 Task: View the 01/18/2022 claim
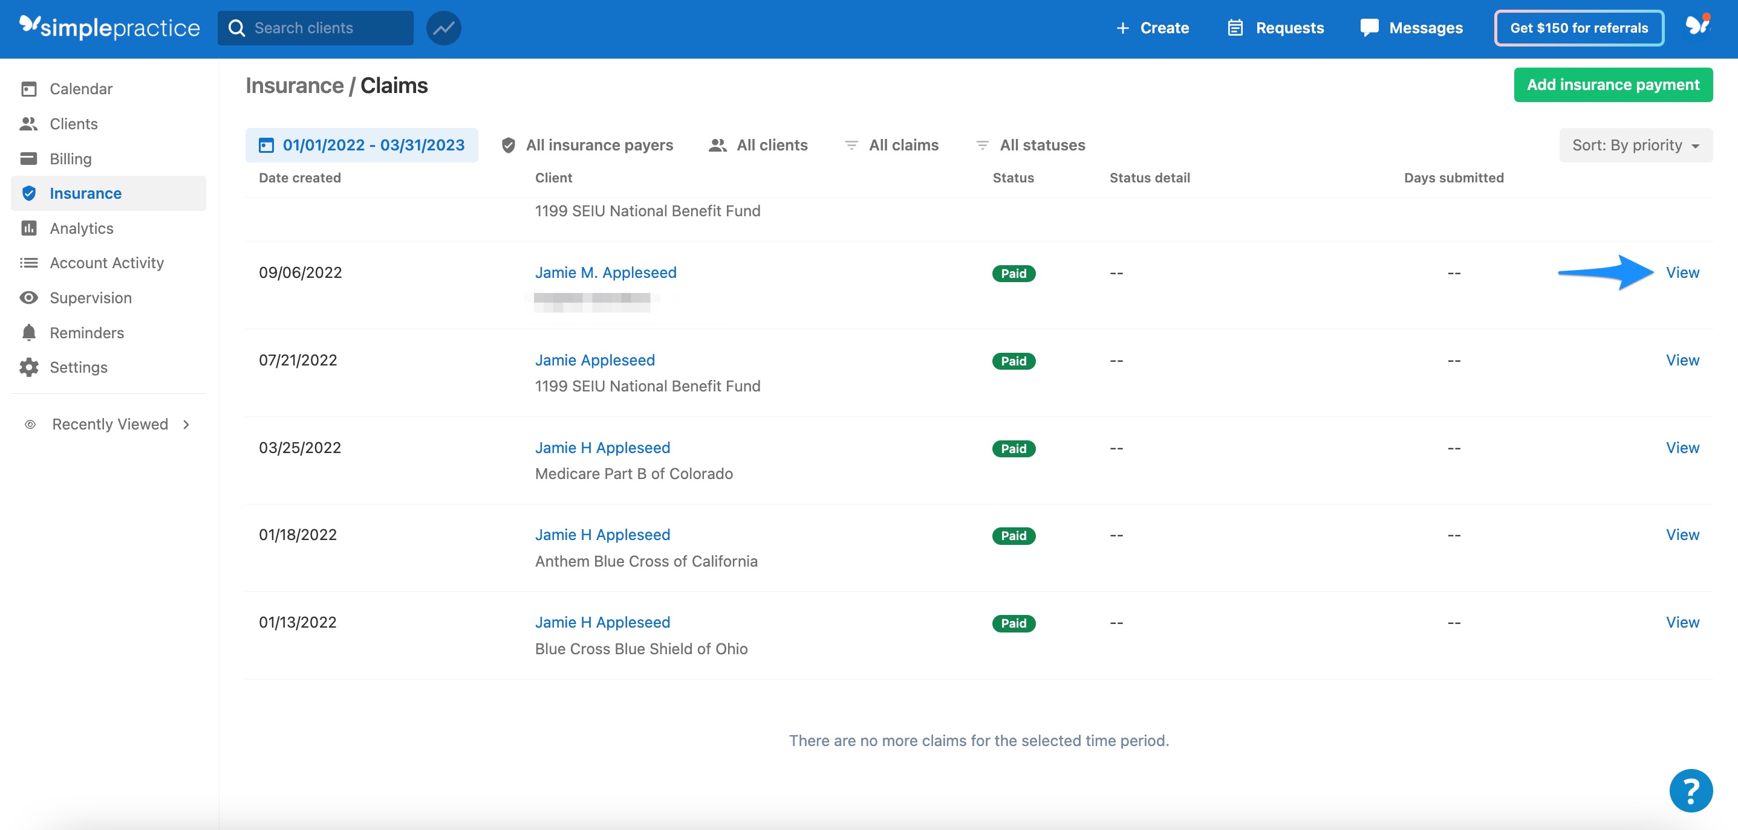(x=1682, y=535)
